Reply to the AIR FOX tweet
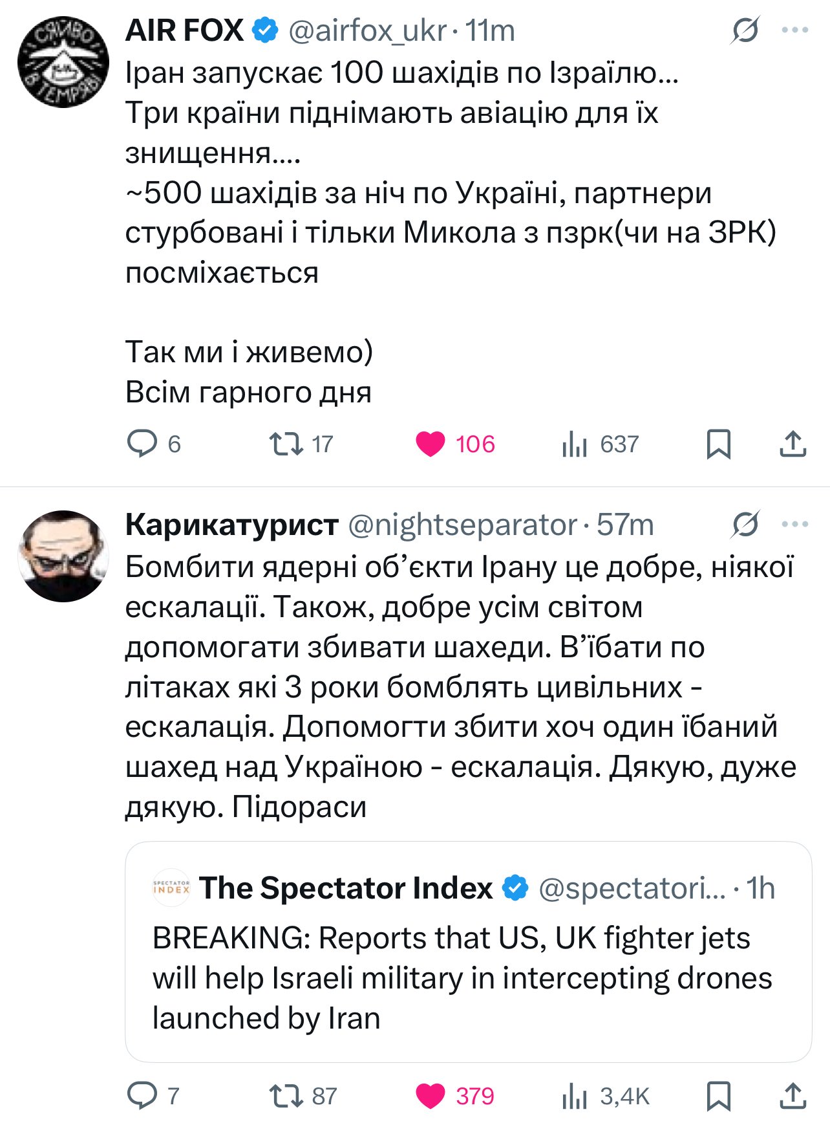Viewport: 830px width, 1125px height. pyautogui.click(x=142, y=444)
